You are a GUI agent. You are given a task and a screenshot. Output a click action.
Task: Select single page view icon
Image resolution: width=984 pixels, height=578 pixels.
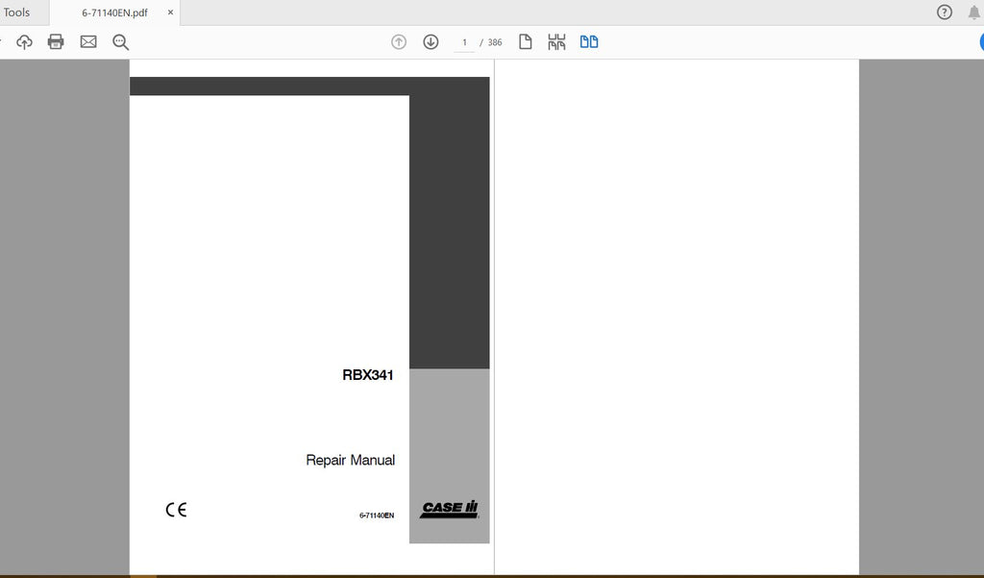coord(526,42)
